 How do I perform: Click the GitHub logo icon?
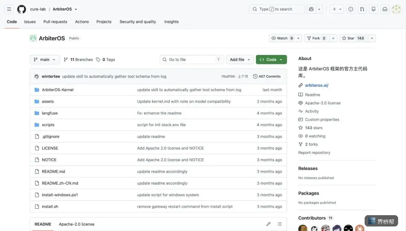click(x=21, y=9)
